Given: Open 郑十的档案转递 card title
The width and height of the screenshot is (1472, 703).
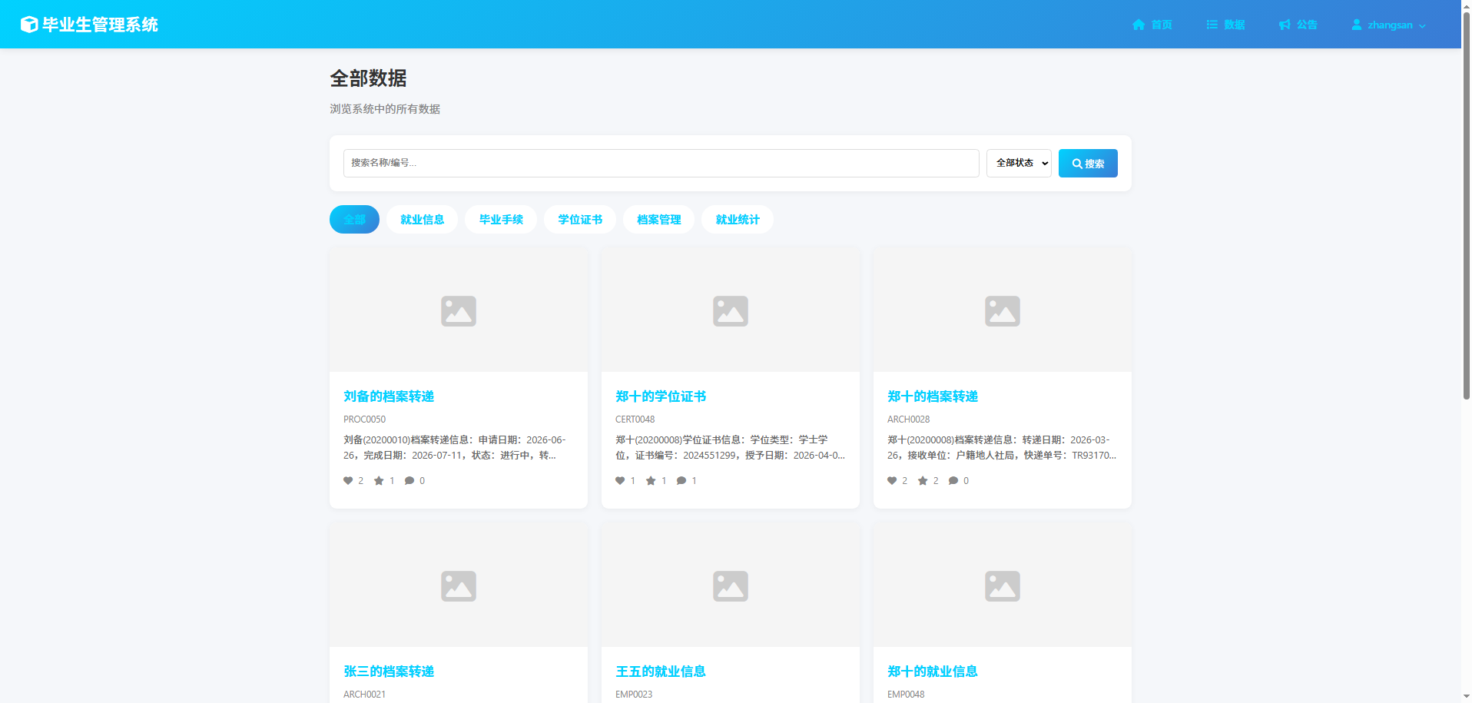Looking at the screenshot, I should (x=933, y=396).
